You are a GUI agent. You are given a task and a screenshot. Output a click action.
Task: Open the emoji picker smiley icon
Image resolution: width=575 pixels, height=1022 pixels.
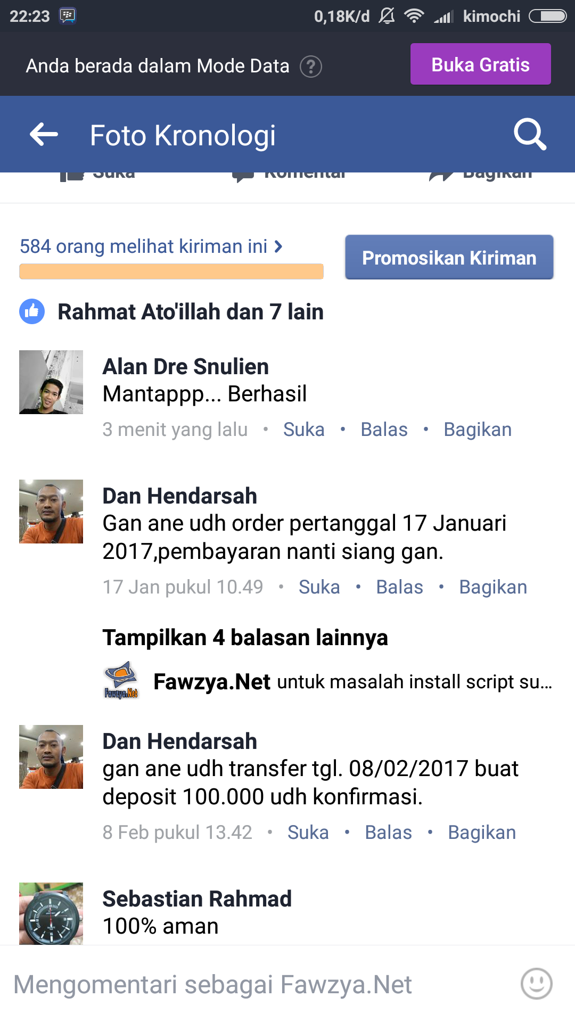click(537, 984)
